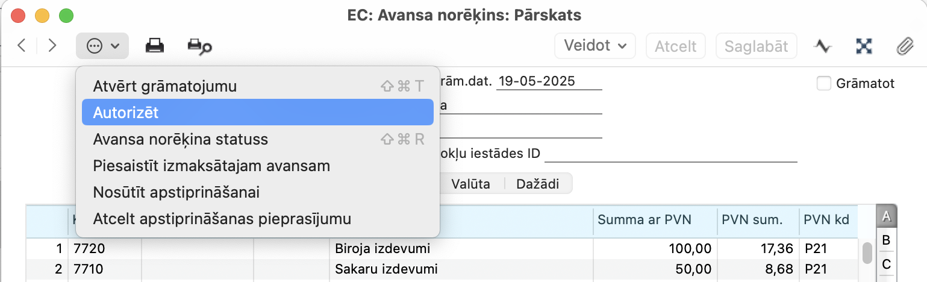The height and width of the screenshot is (282, 927).
Task: Collapse the ellipsis operations menu button
Action: tap(102, 46)
